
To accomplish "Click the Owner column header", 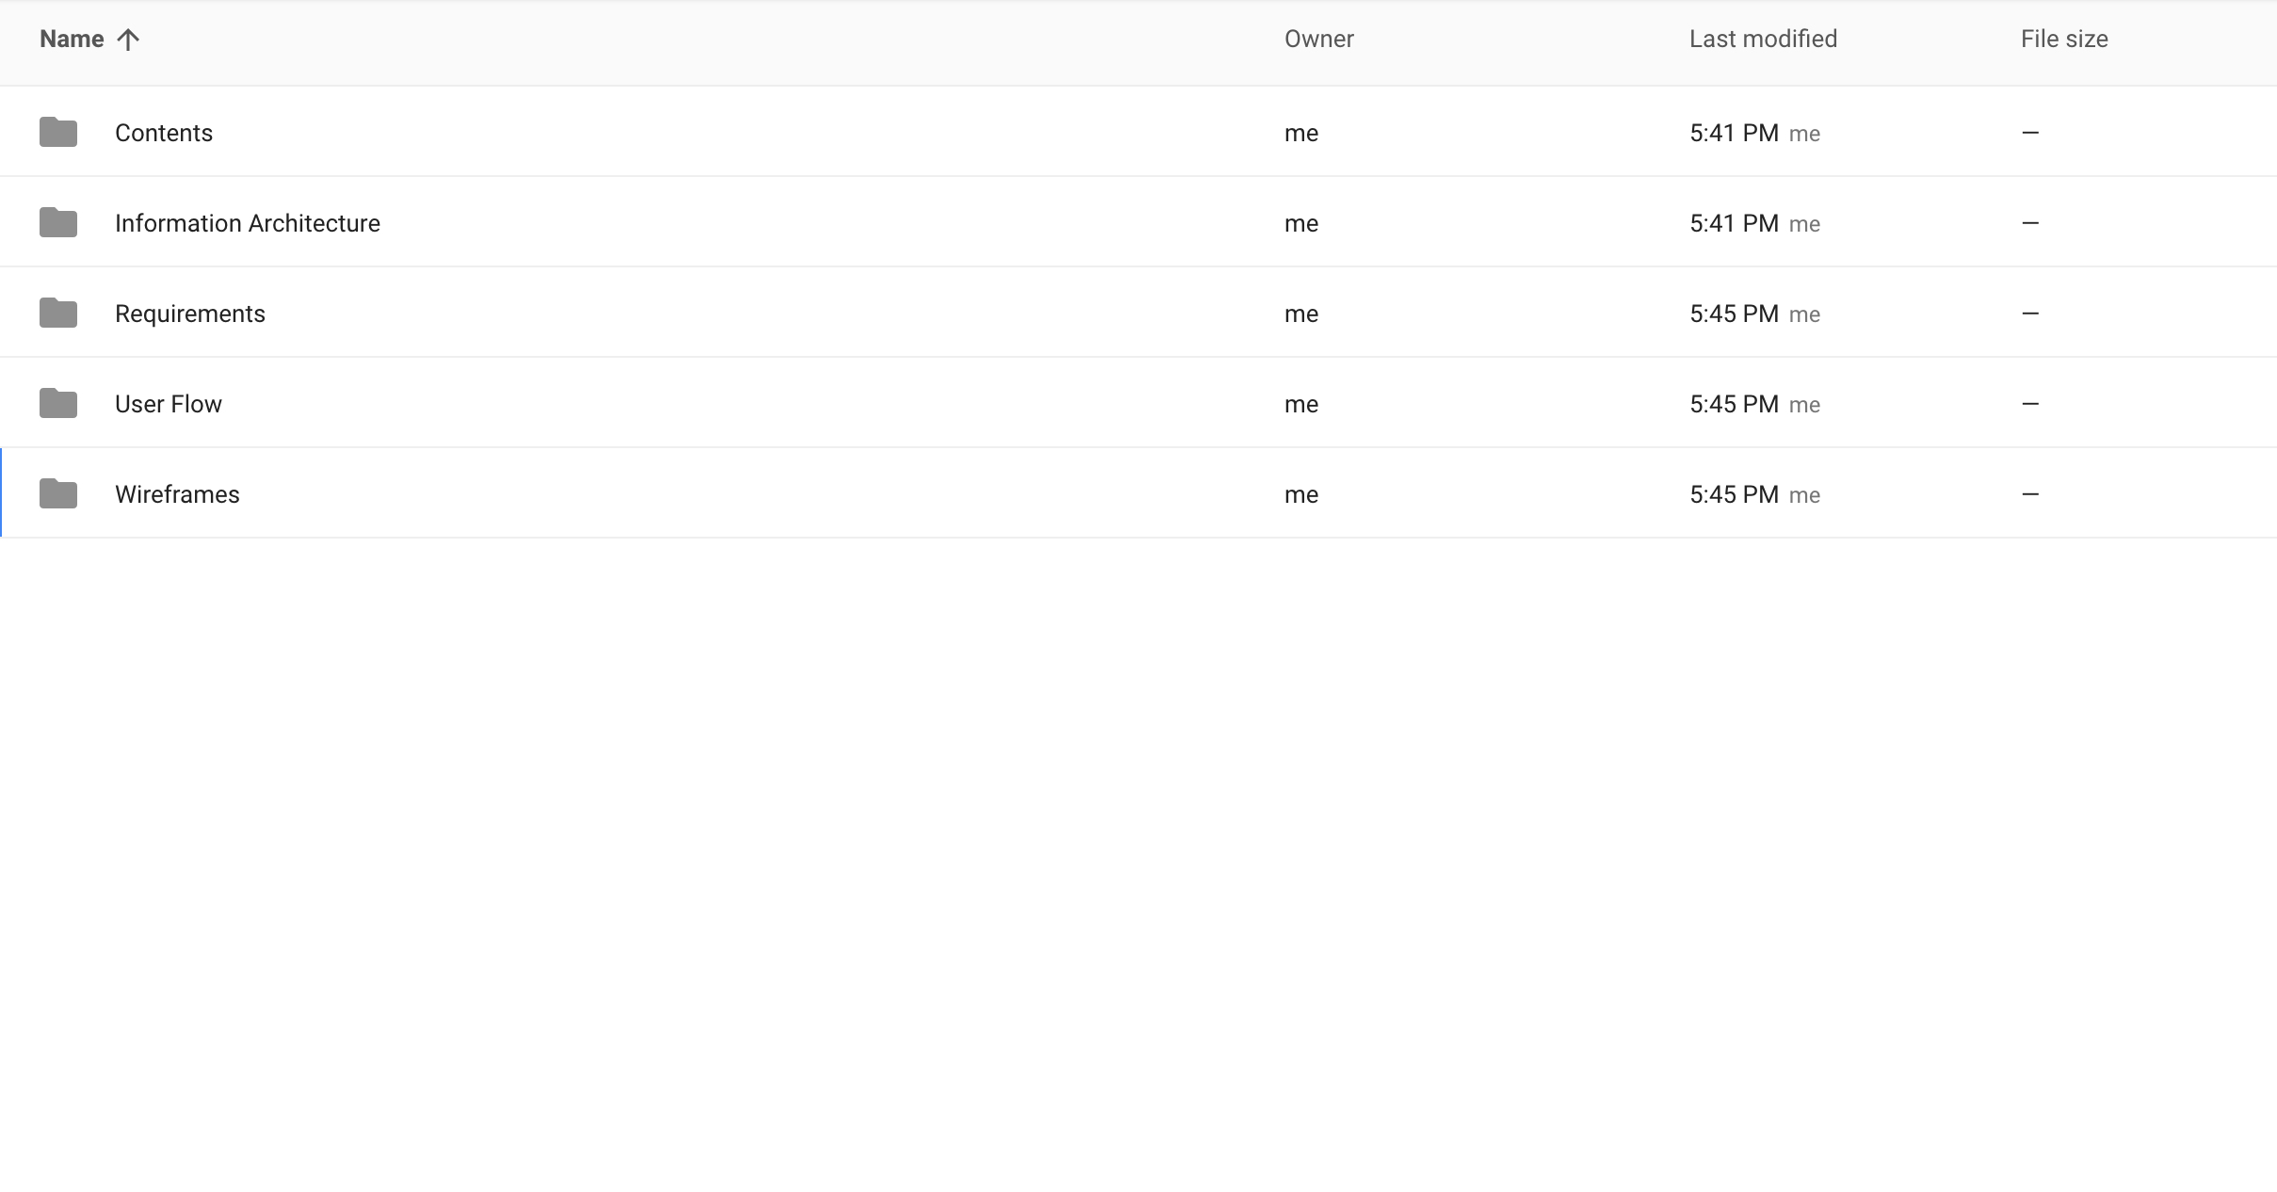I will coord(1317,39).
